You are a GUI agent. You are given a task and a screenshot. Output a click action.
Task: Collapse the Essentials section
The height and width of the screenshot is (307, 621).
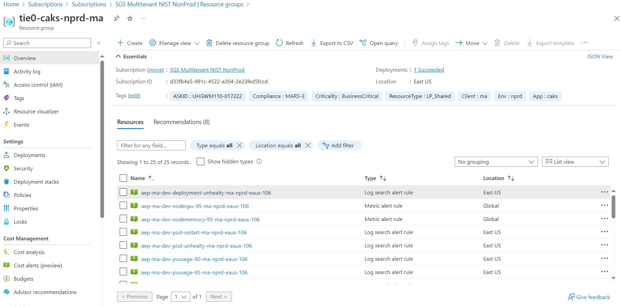pyautogui.click(x=118, y=56)
